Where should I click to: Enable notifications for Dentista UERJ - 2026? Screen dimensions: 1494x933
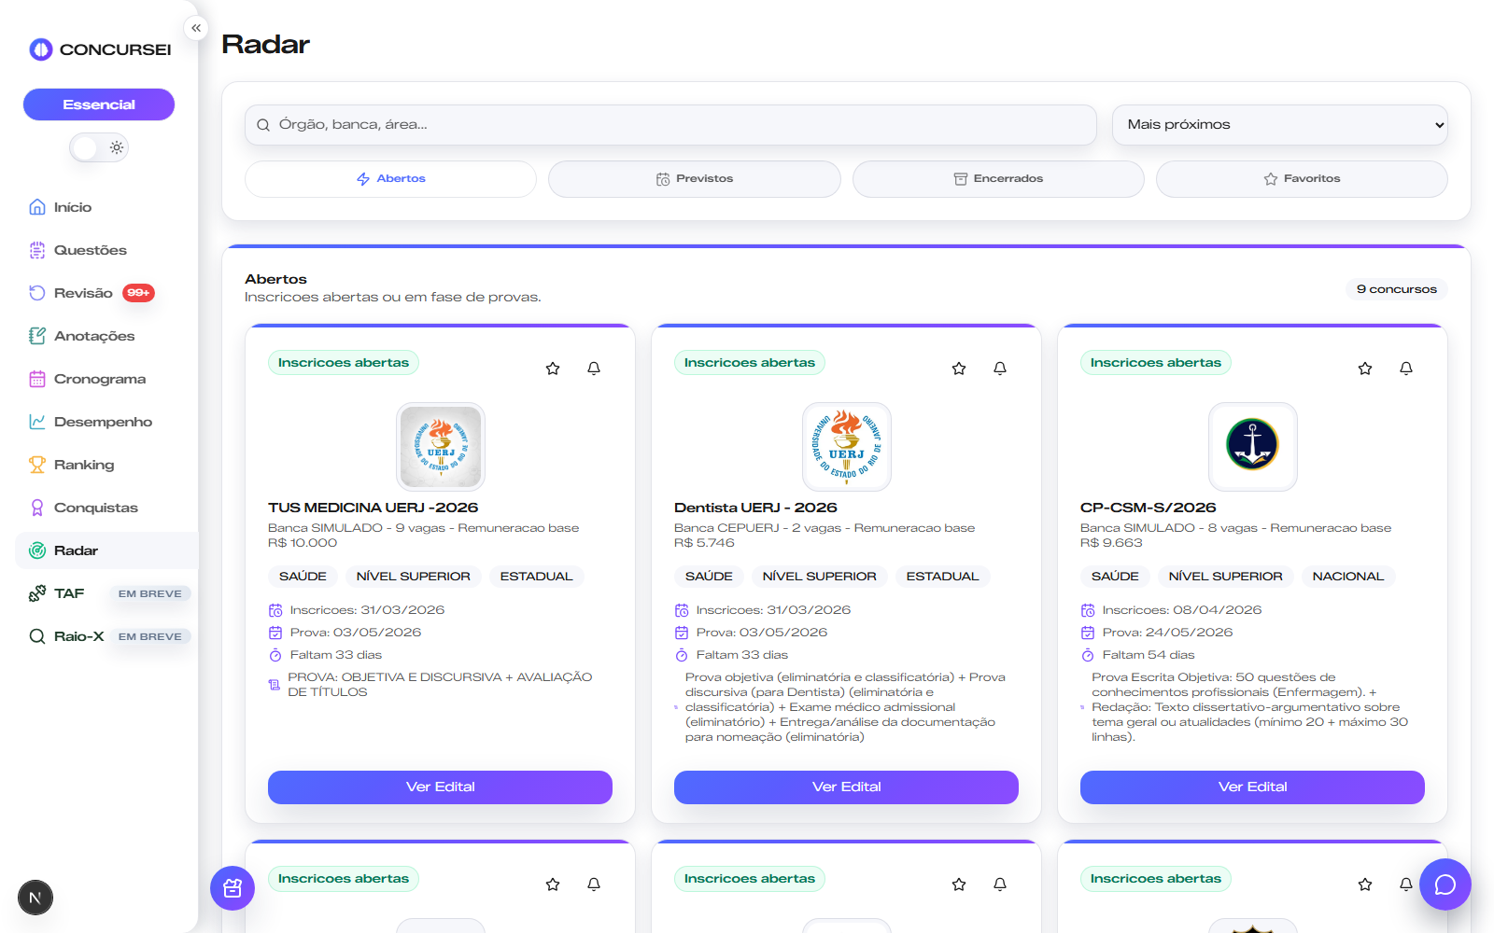click(999, 368)
